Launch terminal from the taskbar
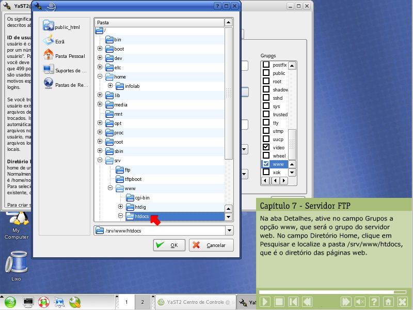 click(28, 302)
